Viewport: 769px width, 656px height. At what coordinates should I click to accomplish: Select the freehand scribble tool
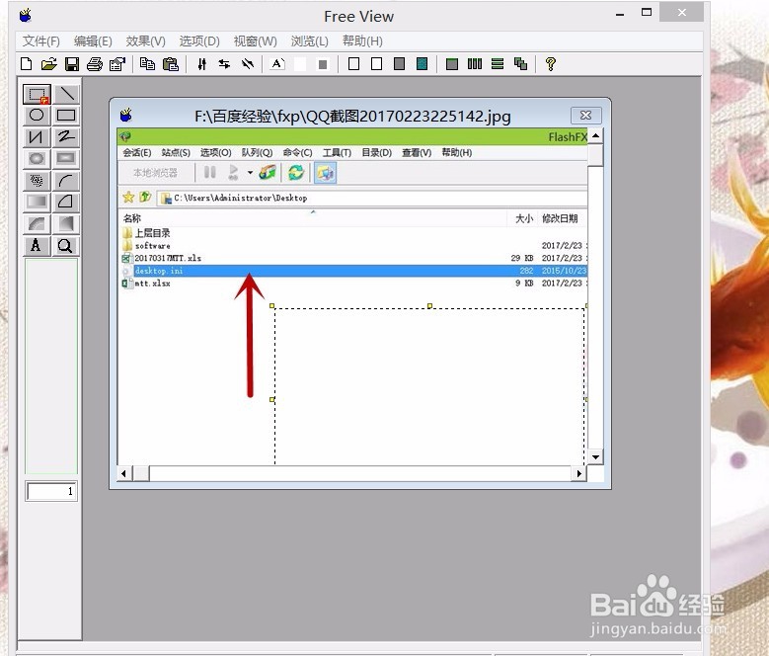tap(66, 137)
